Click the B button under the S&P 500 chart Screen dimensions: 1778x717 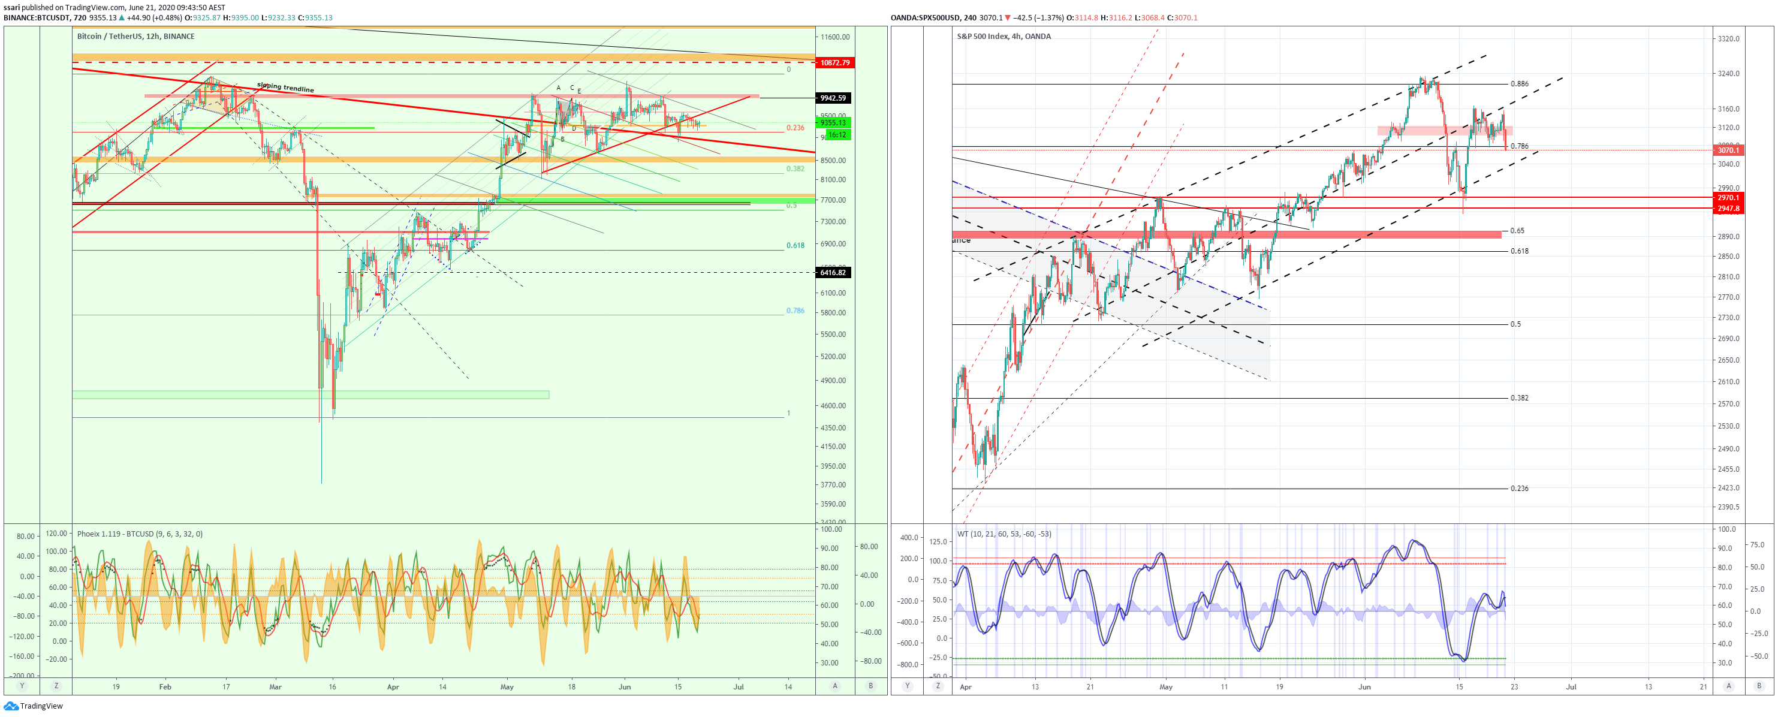[x=1759, y=686]
